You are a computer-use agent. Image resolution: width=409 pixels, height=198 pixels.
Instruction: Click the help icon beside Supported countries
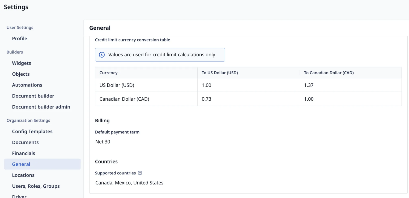click(140, 173)
